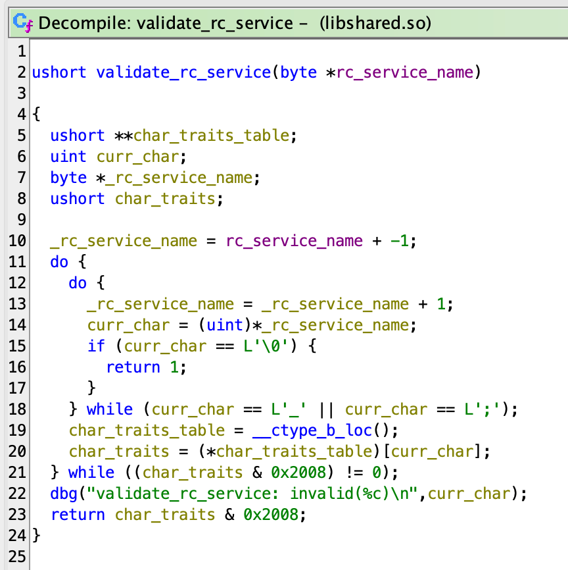
Task: Click the __ctype_b_loc function call
Action: click(x=312, y=430)
